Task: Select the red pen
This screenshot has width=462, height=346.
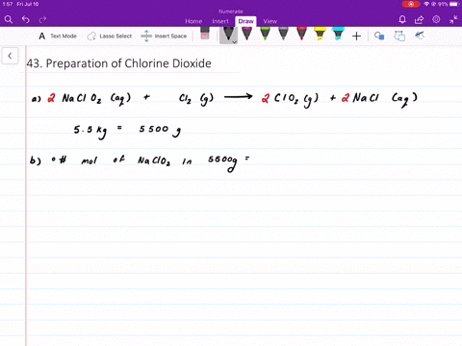Action: pyautogui.click(x=301, y=34)
